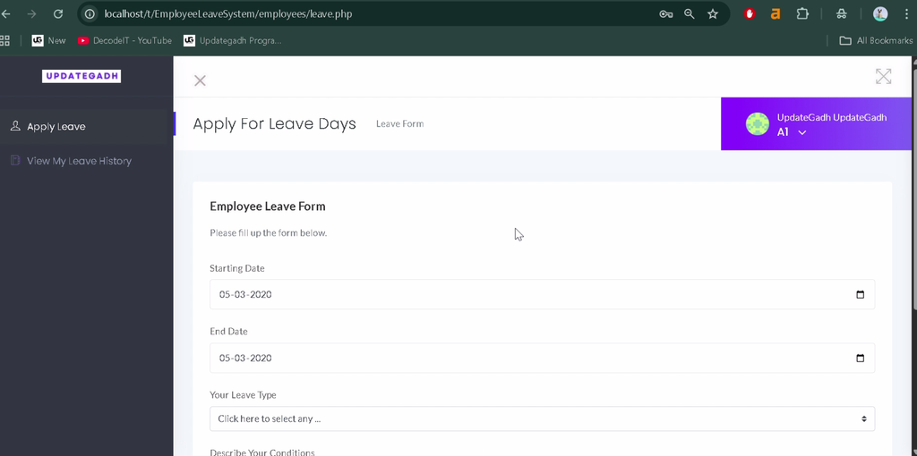This screenshot has width=917, height=456.
Task: Open the browser profile avatar
Action: pos(880,14)
